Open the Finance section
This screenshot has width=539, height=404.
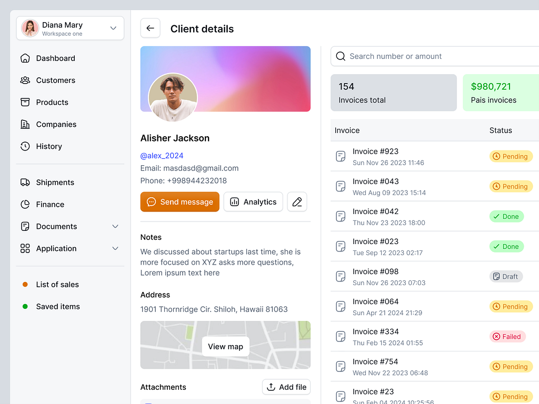tap(50, 204)
